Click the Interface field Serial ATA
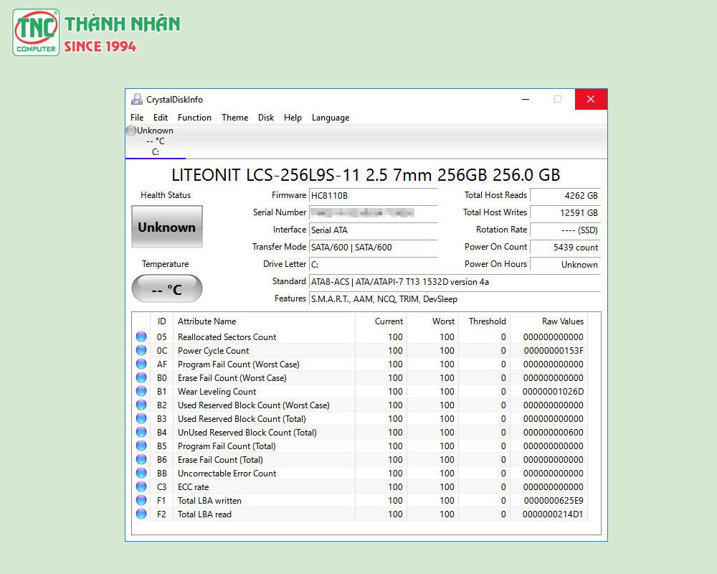The width and height of the screenshot is (717, 574). point(373,230)
